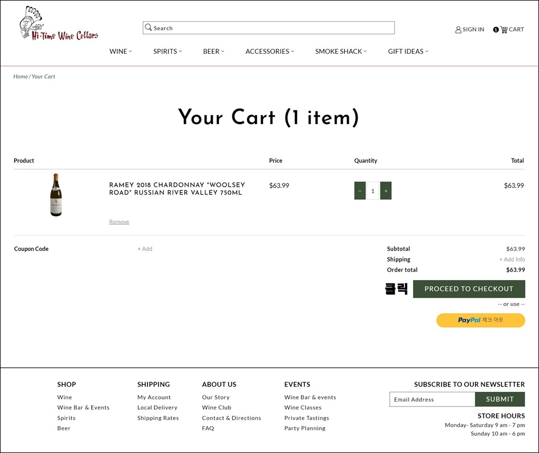Screen dimensions: 539x453
Task: Expand the Smoke Shack menu
Action: click(341, 51)
